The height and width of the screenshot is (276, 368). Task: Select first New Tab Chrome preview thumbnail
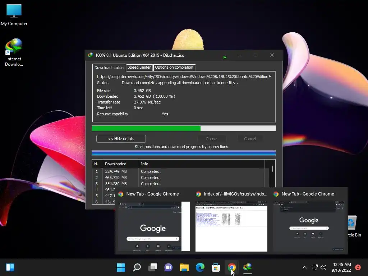coord(154,221)
